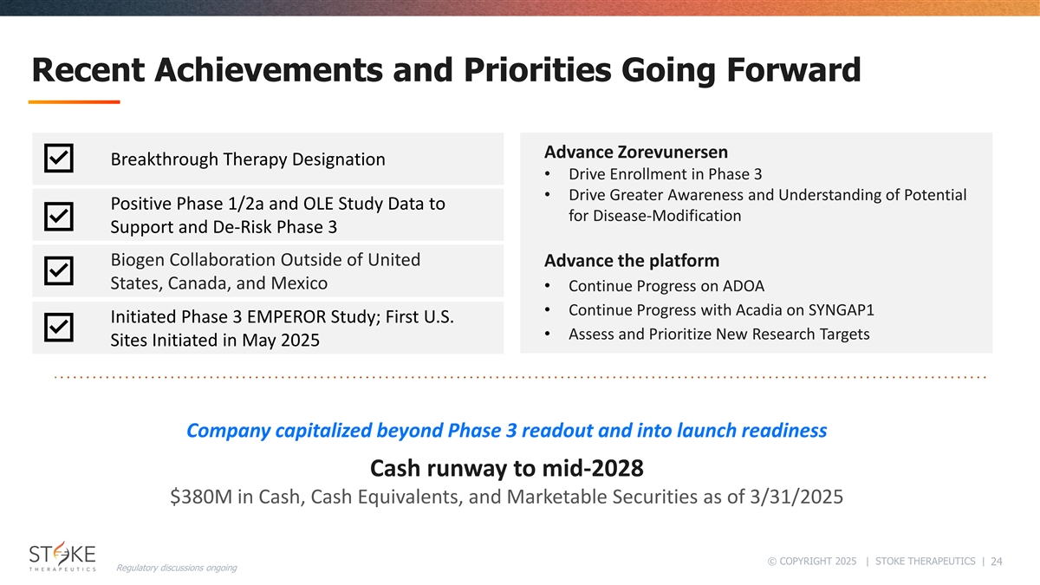This screenshot has height=585, width=1040.
Task: Click the Regulatory discussions ongoing footnote
Action: tap(176, 568)
